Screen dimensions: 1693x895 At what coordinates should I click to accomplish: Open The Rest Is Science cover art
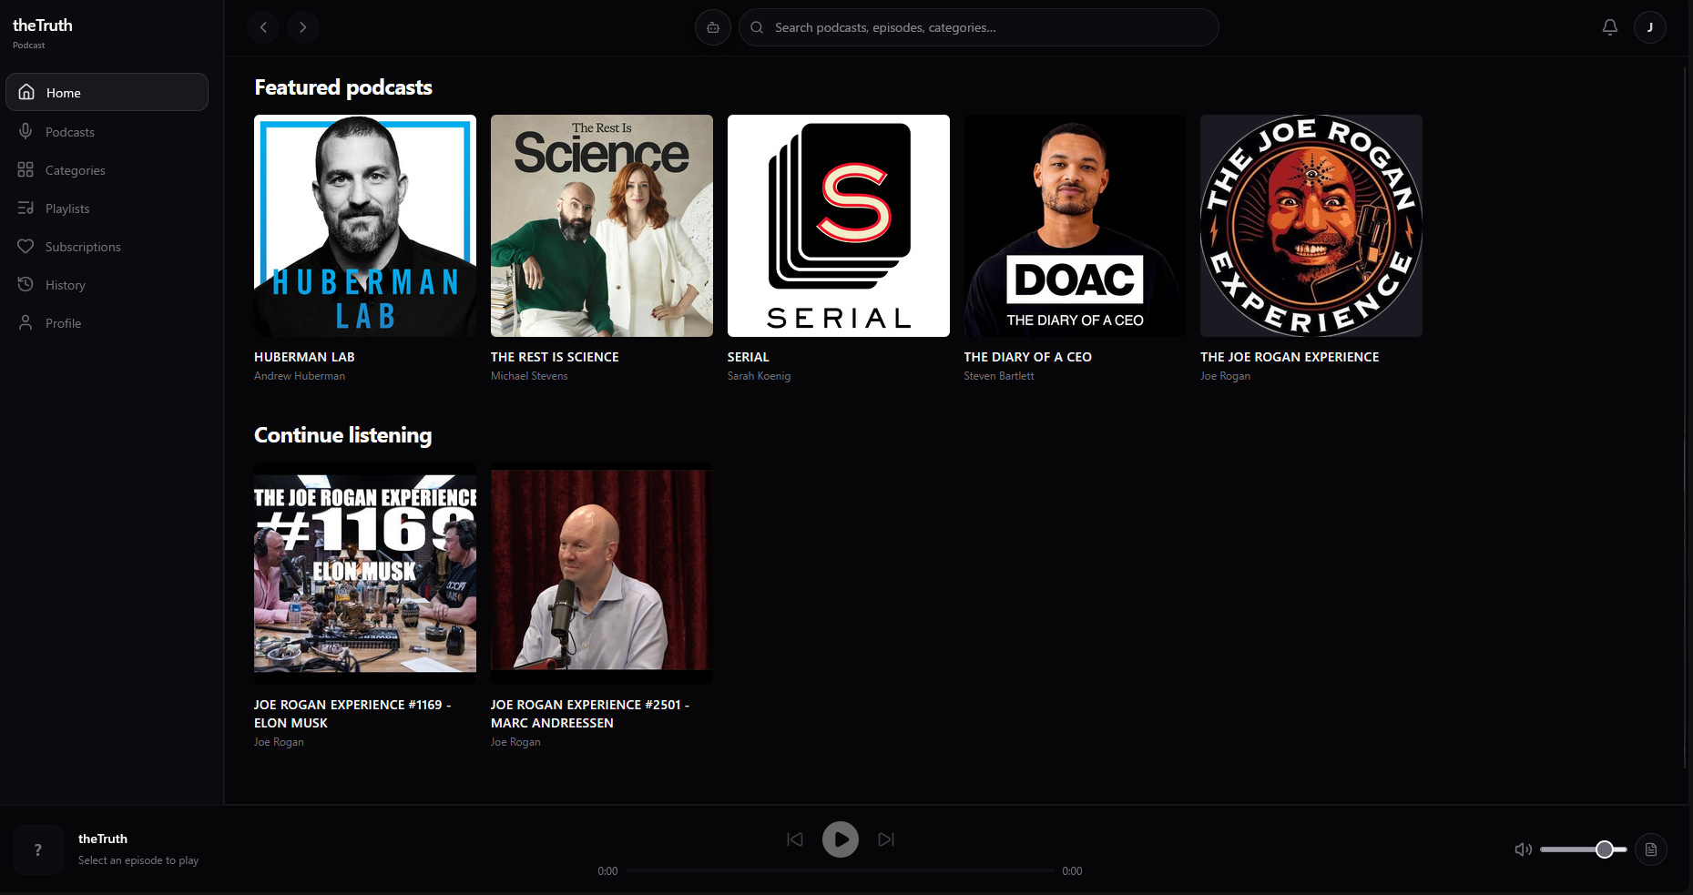(602, 226)
